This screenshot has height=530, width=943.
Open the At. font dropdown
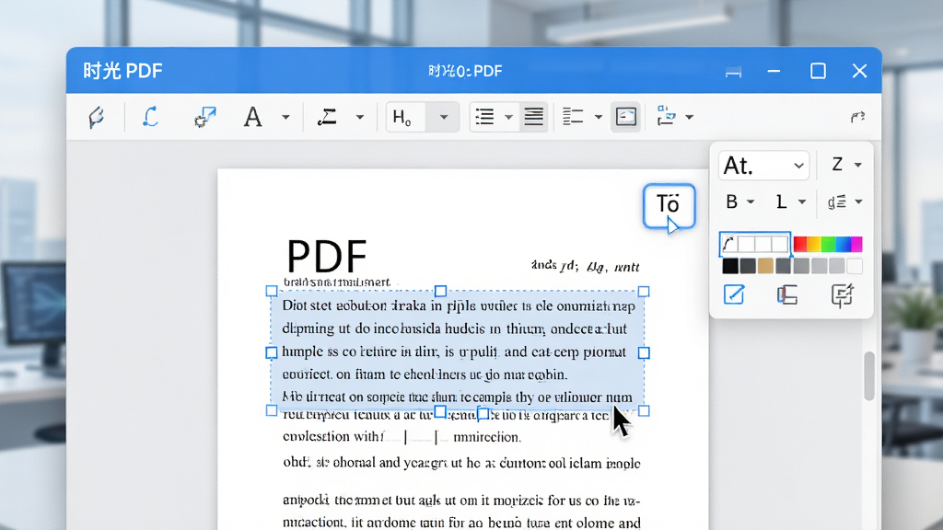click(x=763, y=166)
